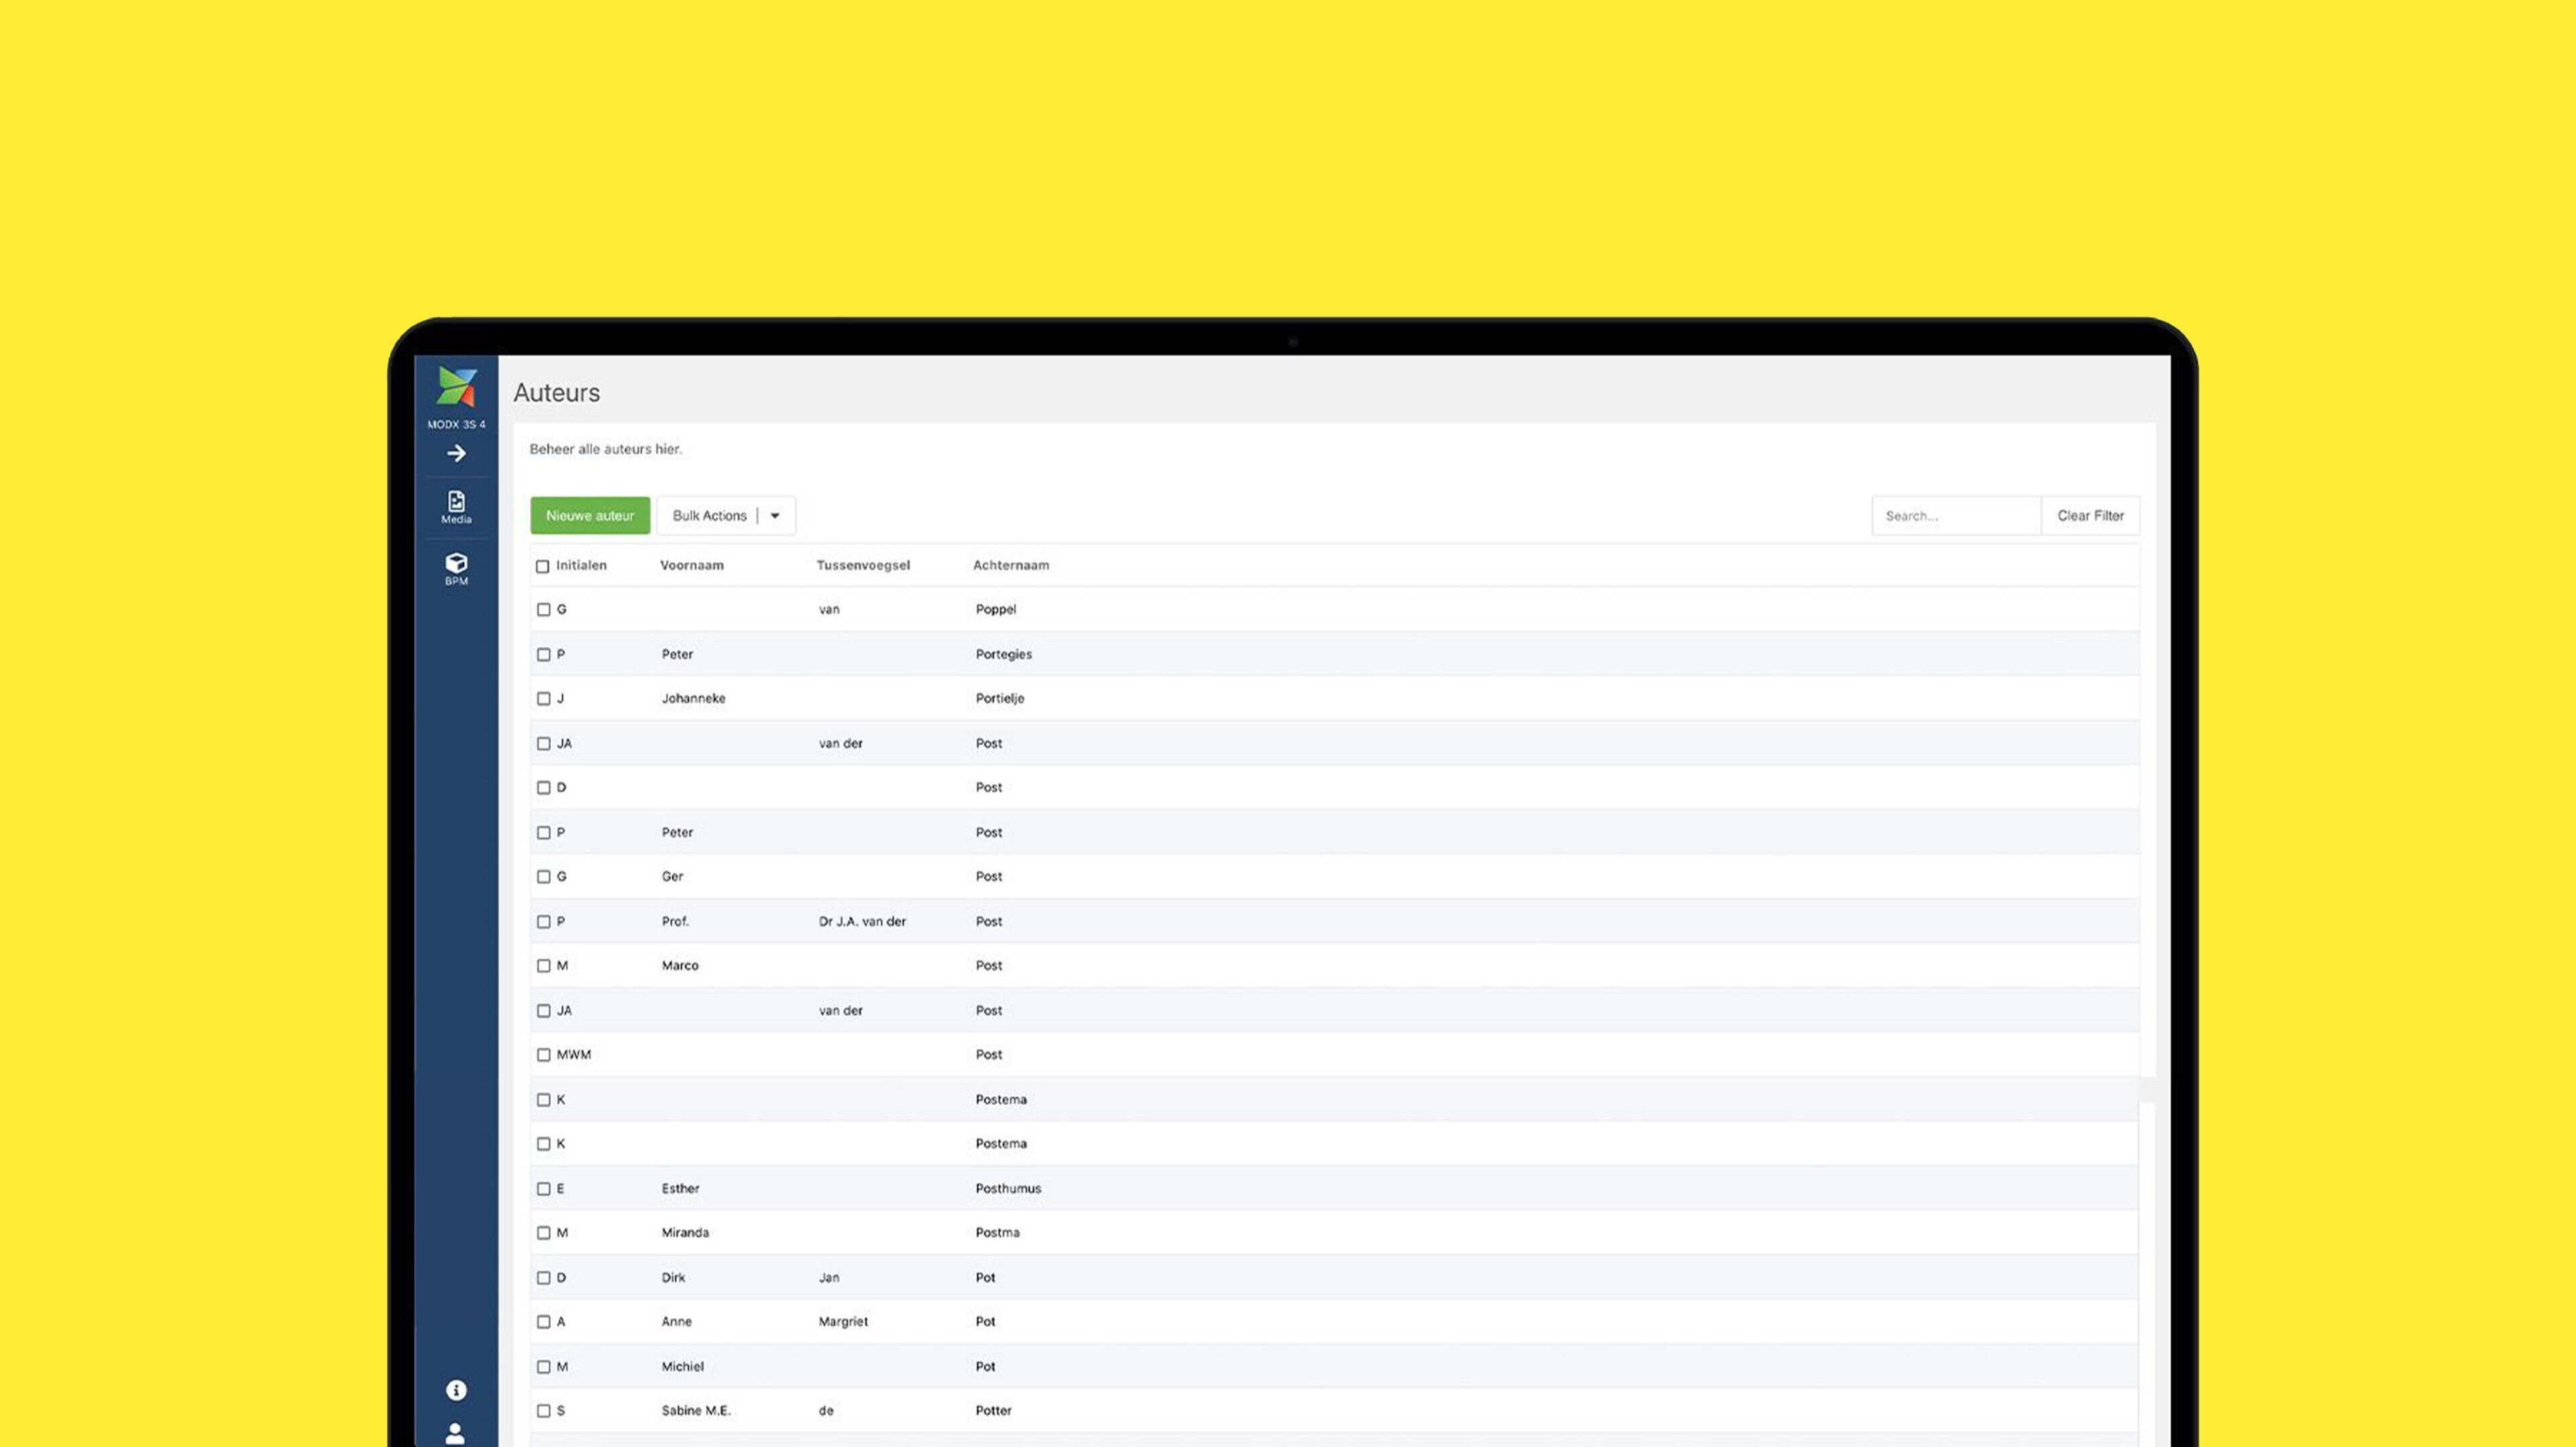The image size is (2576, 1447).
Task: Open the BPM cube icon
Action: pyautogui.click(x=456, y=569)
